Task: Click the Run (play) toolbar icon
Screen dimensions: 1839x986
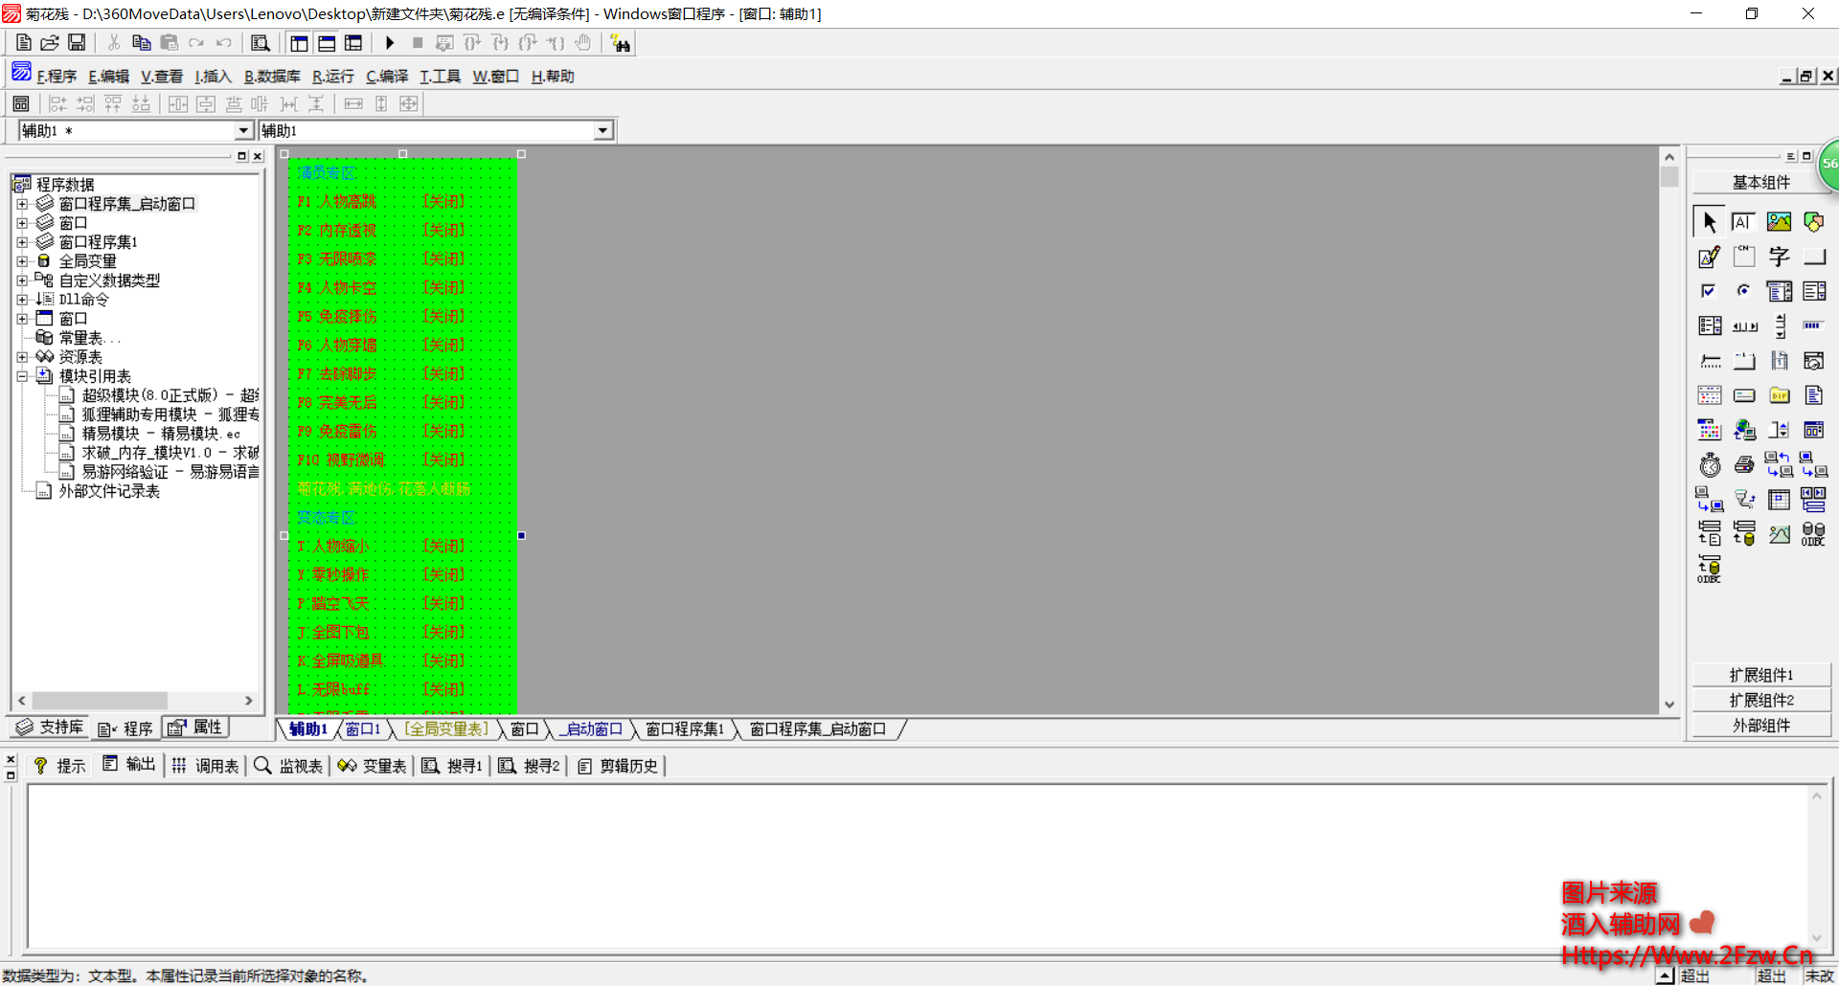Action: [x=390, y=43]
